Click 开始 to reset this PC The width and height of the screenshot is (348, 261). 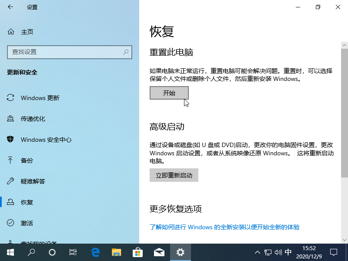click(169, 93)
